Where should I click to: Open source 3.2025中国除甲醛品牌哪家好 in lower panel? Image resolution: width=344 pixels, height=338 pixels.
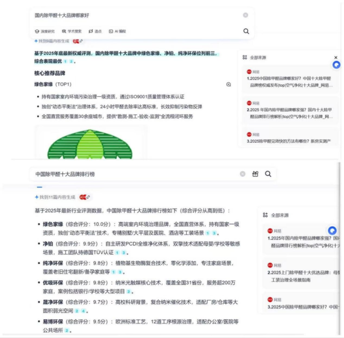tap(303, 307)
